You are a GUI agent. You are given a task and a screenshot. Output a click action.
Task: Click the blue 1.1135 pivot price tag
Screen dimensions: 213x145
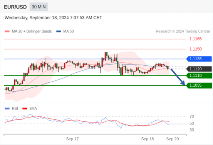tap(199, 59)
